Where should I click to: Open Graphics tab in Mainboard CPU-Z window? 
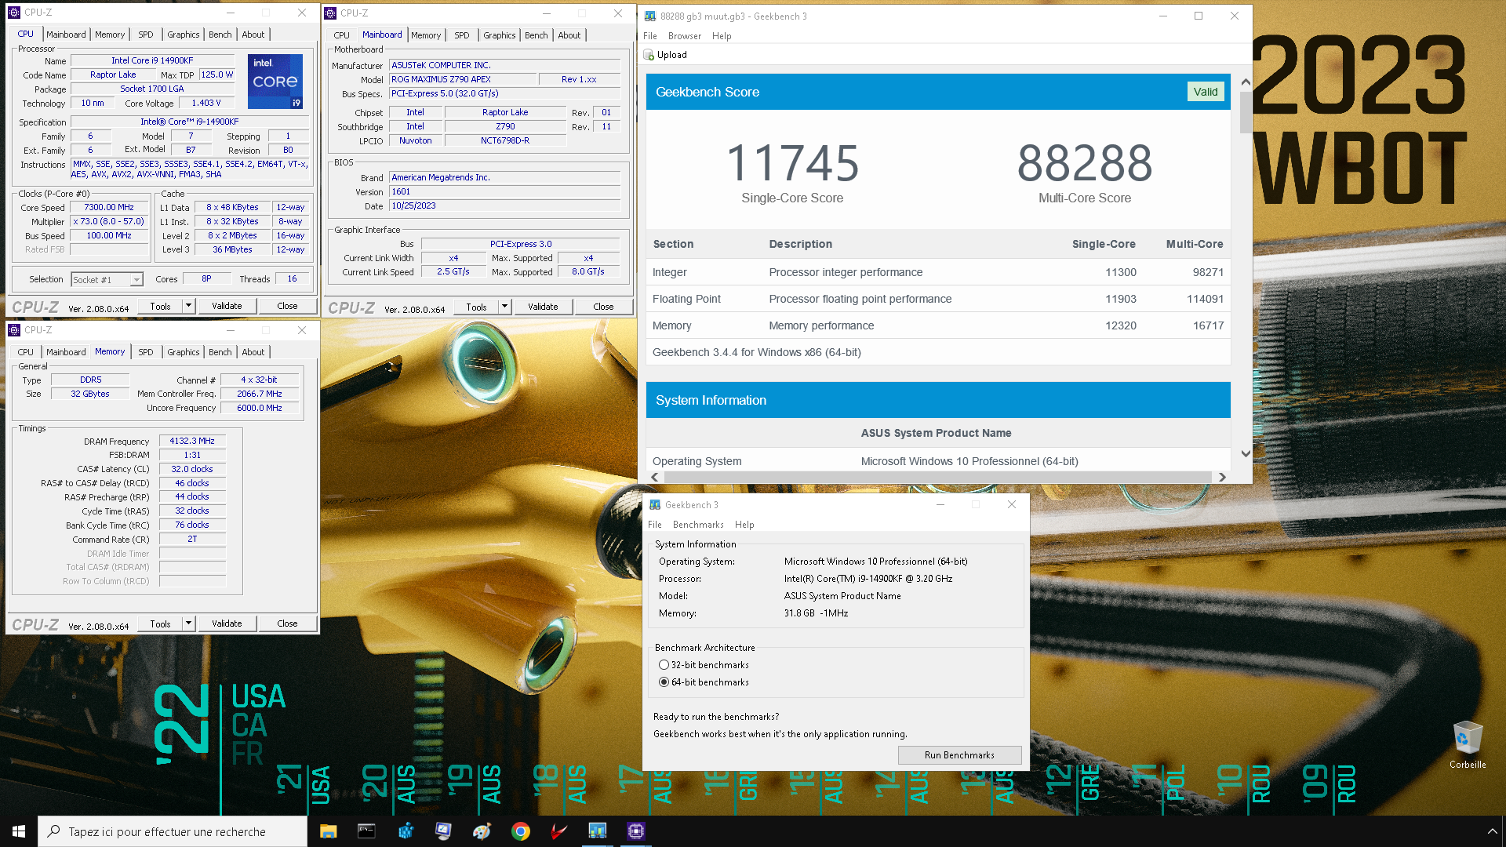(499, 35)
